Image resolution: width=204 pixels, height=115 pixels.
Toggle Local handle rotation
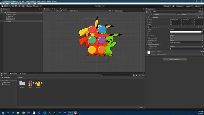click(x=36, y=6)
